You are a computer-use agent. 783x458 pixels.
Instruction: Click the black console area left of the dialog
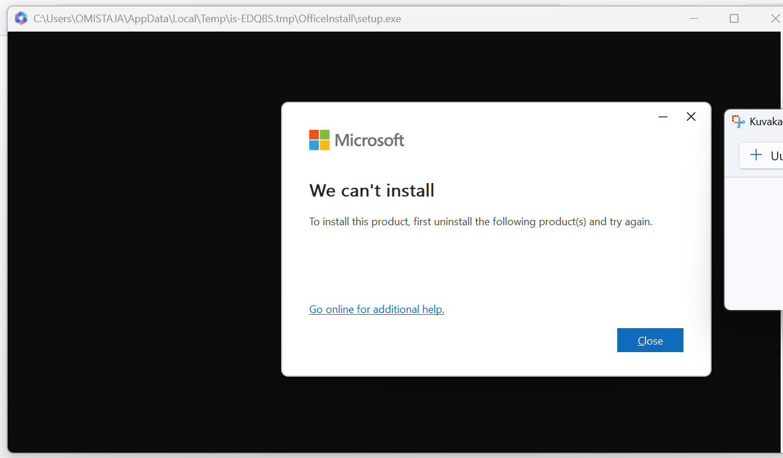point(143,240)
